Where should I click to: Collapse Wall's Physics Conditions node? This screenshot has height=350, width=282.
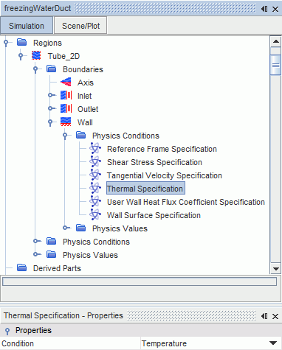click(65, 136)
